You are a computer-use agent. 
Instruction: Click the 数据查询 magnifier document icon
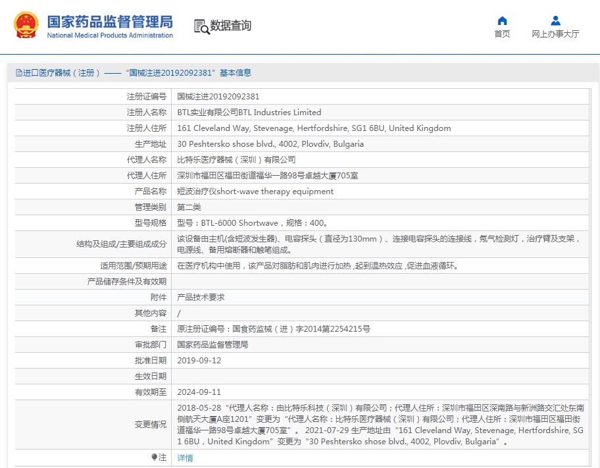[x=202, y=26]
